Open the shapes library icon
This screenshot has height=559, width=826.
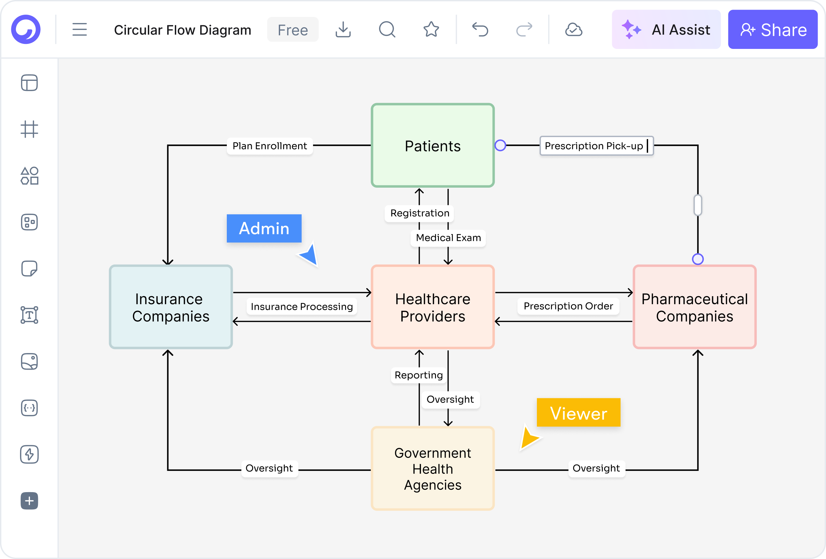click(30, 176)
